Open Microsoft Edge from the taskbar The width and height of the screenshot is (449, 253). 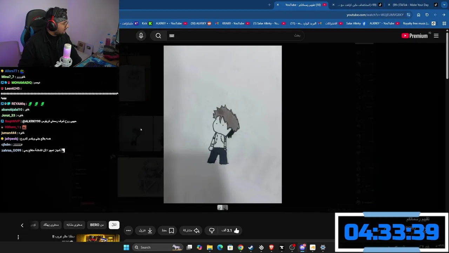click(220, 247)
